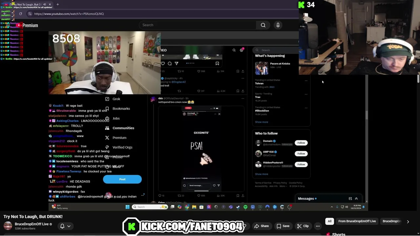Send the story via paper plane icon

219,186
